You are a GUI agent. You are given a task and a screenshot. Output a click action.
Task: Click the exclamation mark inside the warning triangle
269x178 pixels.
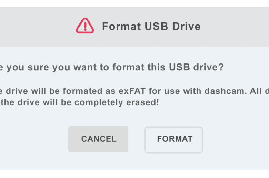(x=85, y=27)
